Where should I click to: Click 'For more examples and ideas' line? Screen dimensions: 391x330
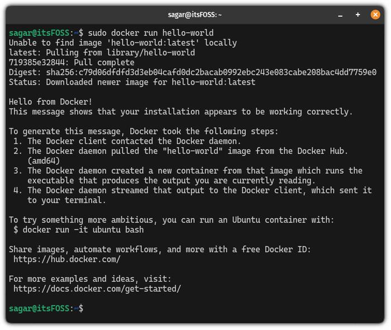[90, 279]
